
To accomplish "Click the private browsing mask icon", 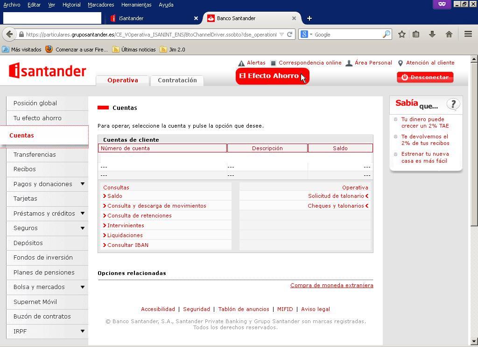I will click(x=442, y=4).
